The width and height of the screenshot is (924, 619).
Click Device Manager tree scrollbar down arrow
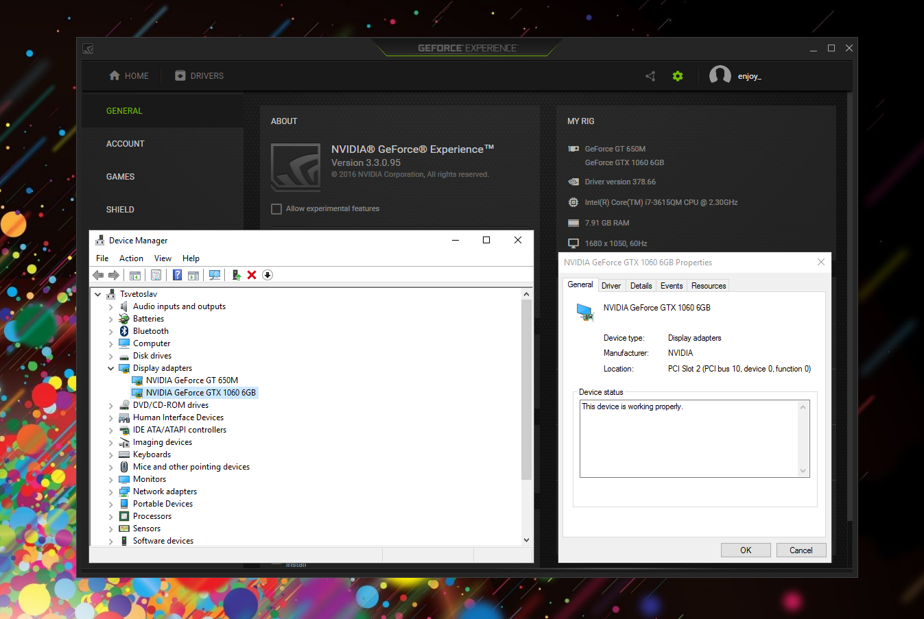click(527, 540)
